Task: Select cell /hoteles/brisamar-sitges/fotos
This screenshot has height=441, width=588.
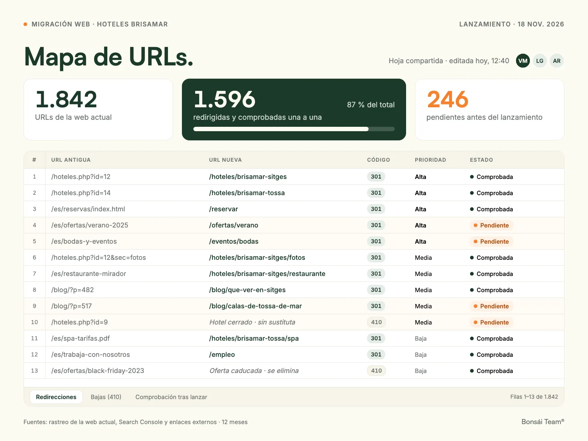Action: (x=257, y=258)
